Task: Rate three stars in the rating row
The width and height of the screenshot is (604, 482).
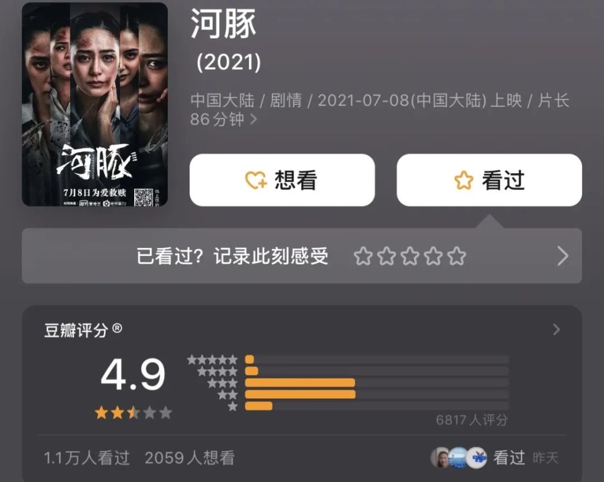Action: coord(410,256)
